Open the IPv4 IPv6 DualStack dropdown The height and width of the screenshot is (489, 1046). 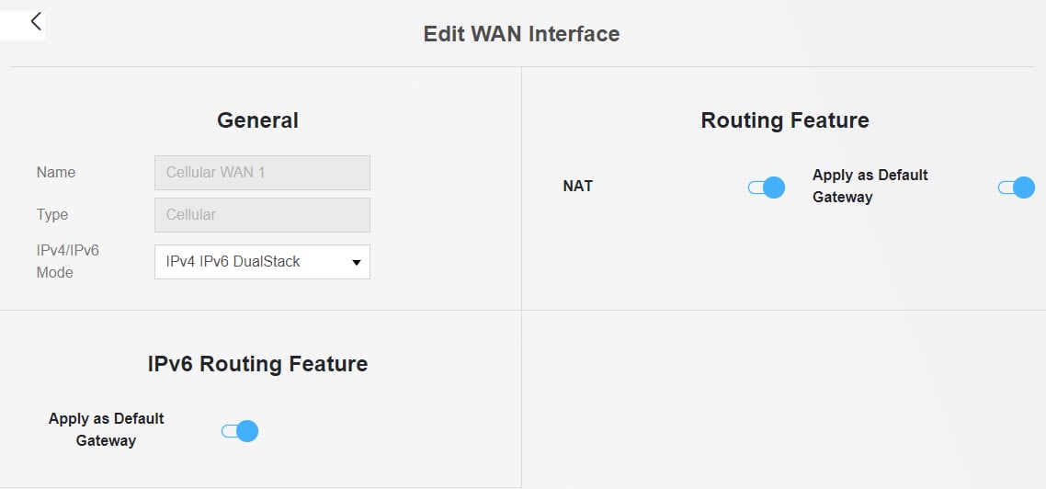click(x=248, y=262)
